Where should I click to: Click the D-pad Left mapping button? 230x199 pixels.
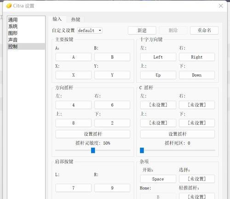pyautogui.click(x=158, y=57)
